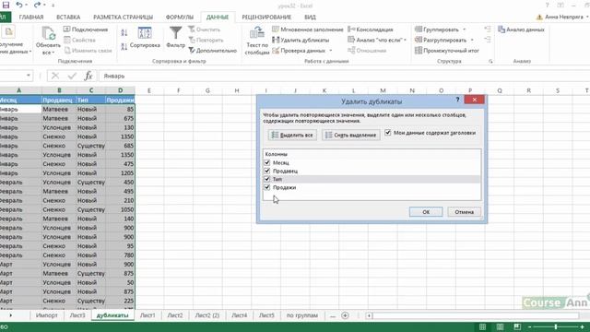Select column D header
The width and height of the screenshot is (590, 332).
(x=120, y=90)
